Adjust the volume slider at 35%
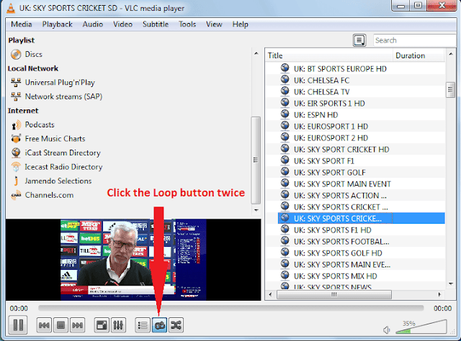Image resolution: width=461 pixels, height=341 pixels. coord(421,327)
